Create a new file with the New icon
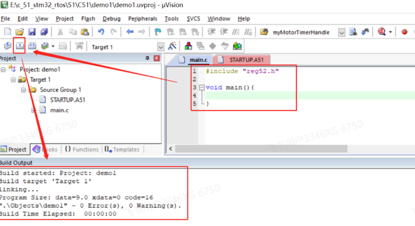Image resolution: width=415 pixels, height=226 pixels. click(x=8, y=32)
